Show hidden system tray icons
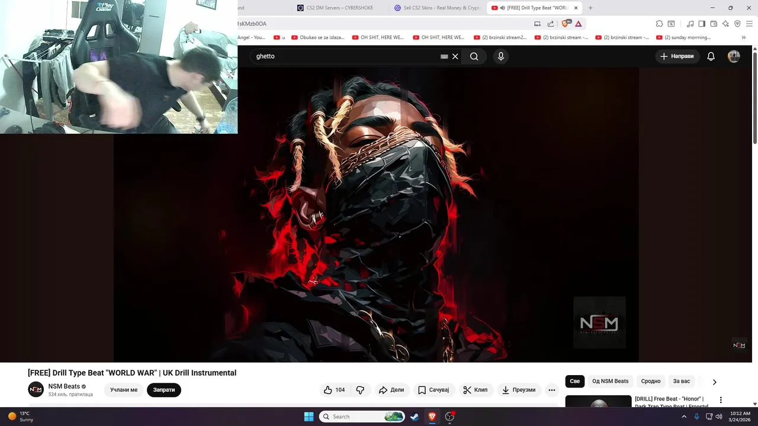The image size is (758, 426). coord(684,417)
